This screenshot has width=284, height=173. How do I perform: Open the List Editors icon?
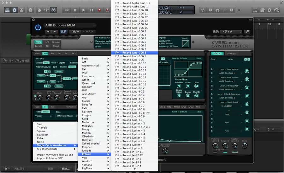(255, 10)
